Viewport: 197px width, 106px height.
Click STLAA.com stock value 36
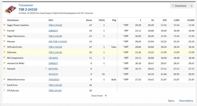(90, 90)
